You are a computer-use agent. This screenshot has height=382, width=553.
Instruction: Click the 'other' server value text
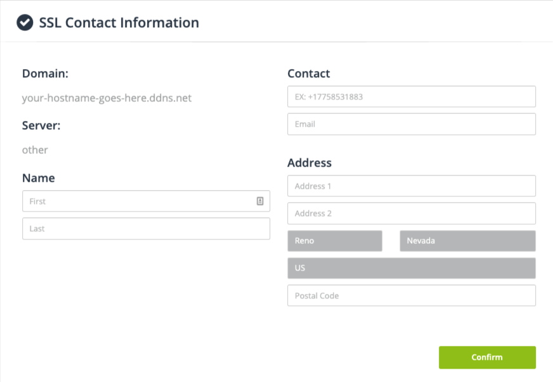pos(35,150)
